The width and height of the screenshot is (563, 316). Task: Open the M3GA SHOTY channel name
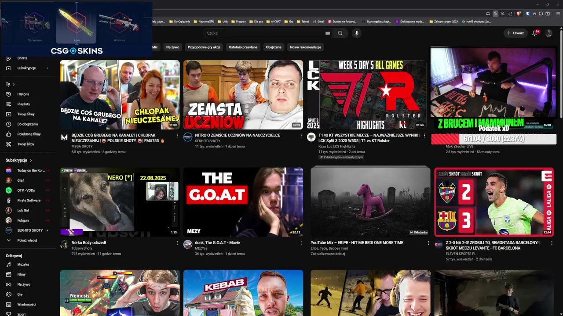82,146
